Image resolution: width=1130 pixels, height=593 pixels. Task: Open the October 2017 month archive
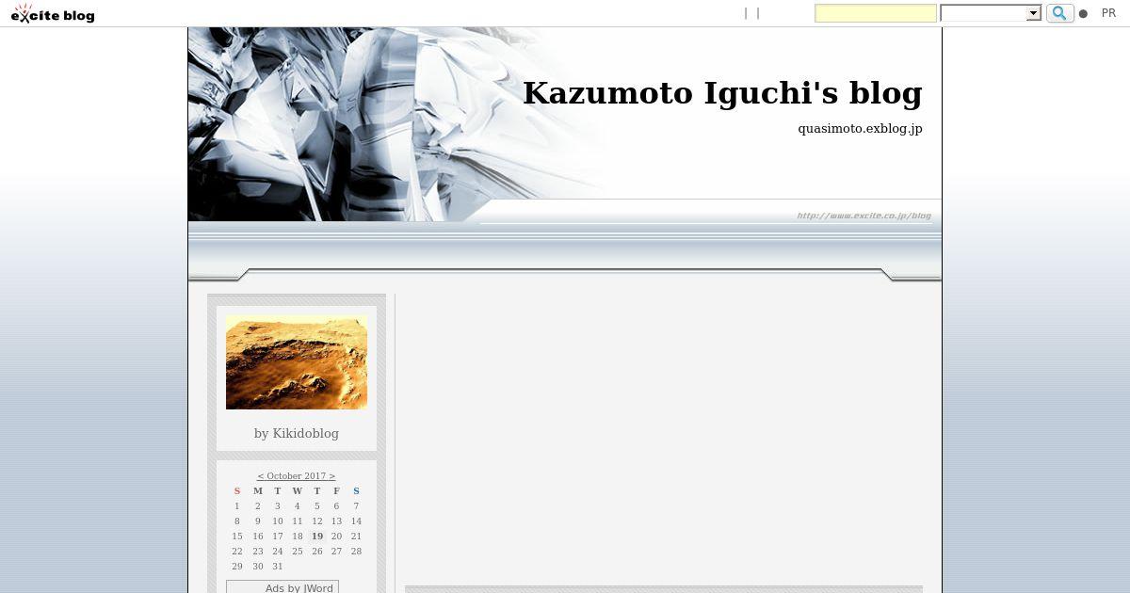click(296, 476)
